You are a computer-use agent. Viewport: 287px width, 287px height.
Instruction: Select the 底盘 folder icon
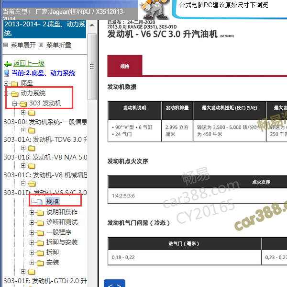pyautogui.click(x=14, y=84)
